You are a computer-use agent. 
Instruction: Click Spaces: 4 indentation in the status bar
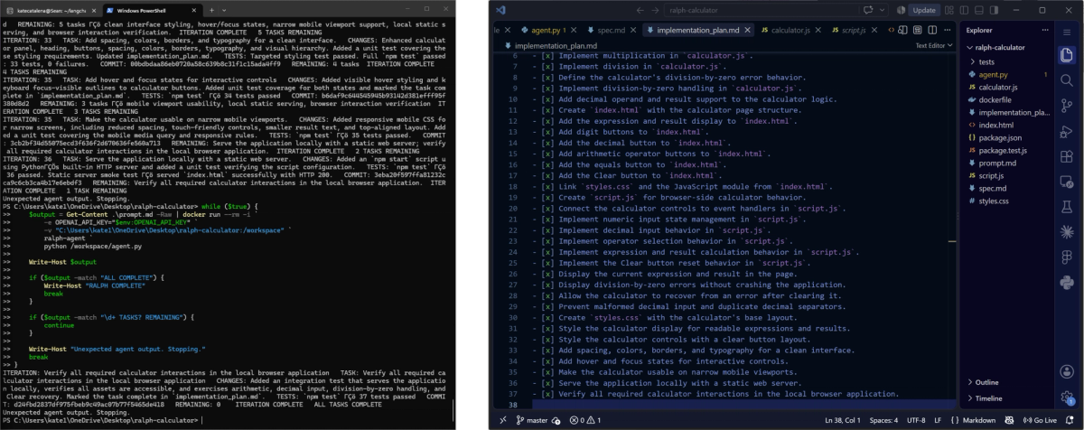point(884,420)
